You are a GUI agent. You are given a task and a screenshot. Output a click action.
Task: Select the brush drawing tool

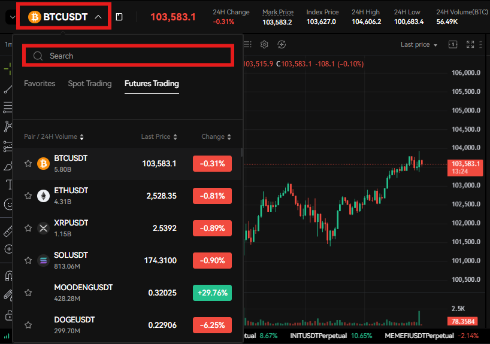8,166
